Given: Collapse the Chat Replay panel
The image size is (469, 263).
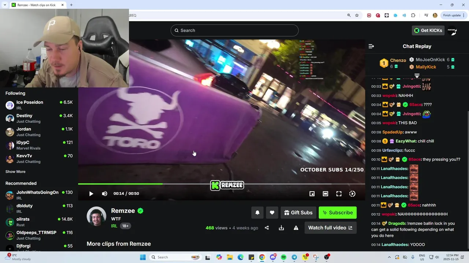Looking at the screenshot, I should click(371, 46).
